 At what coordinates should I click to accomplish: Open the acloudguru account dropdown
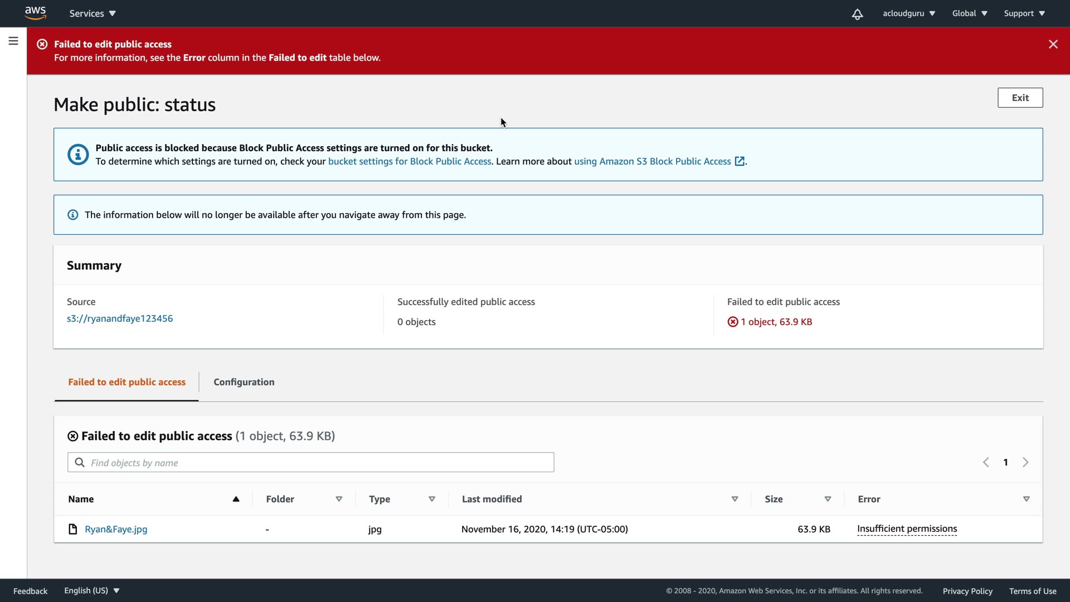click(x=908, y=13)
